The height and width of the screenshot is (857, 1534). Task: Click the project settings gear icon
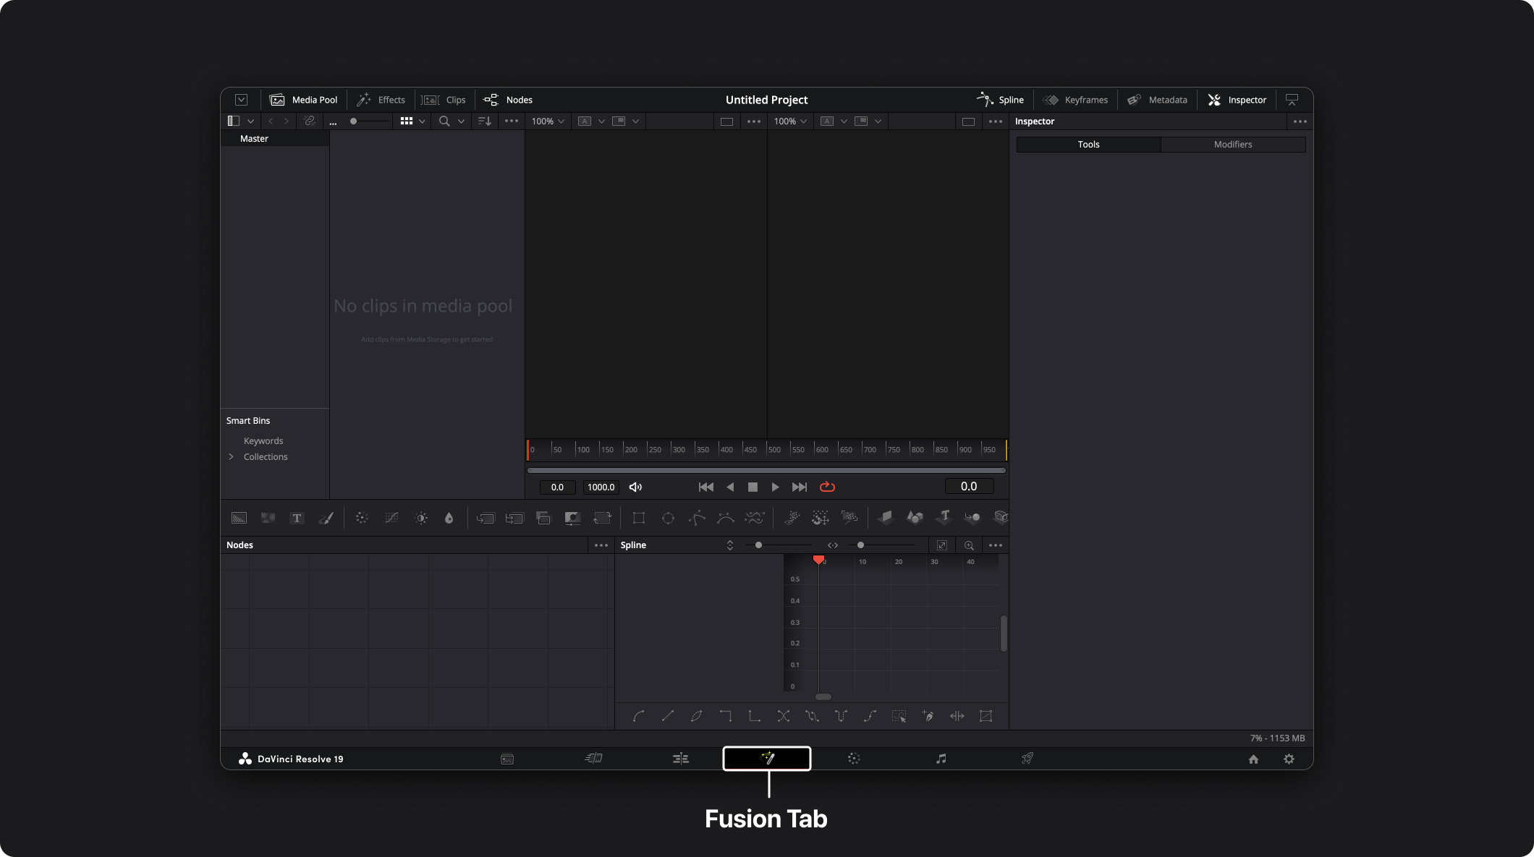click(1289, 759)
